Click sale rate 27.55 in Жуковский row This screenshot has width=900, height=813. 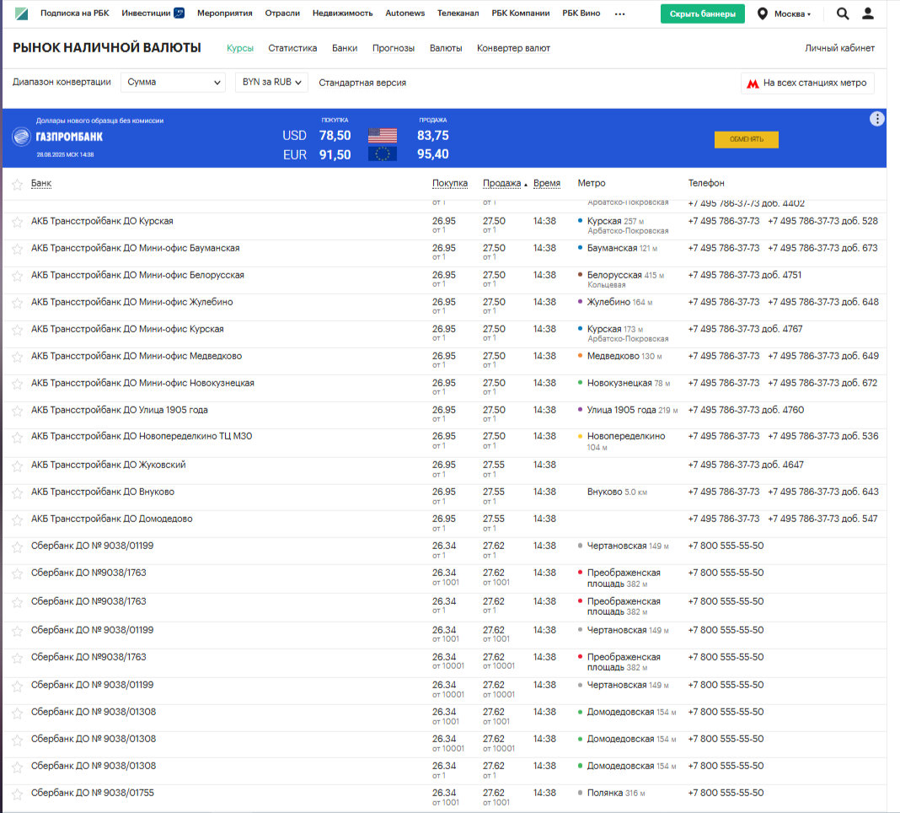coord(494,465)
